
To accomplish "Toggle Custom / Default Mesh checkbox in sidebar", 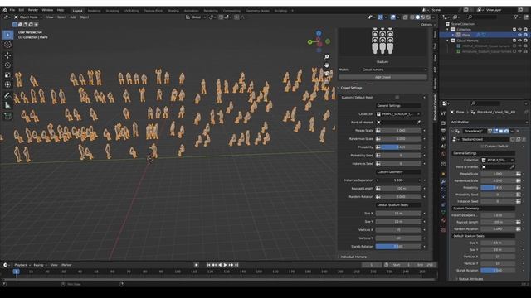I will click(397, 98).
